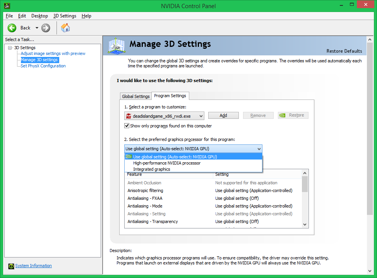Open the Home icon in toolbar

(x=65, y=28)
